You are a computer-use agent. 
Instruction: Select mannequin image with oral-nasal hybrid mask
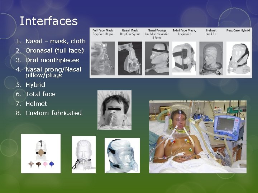pyautogui.click(x=84, y=155)
